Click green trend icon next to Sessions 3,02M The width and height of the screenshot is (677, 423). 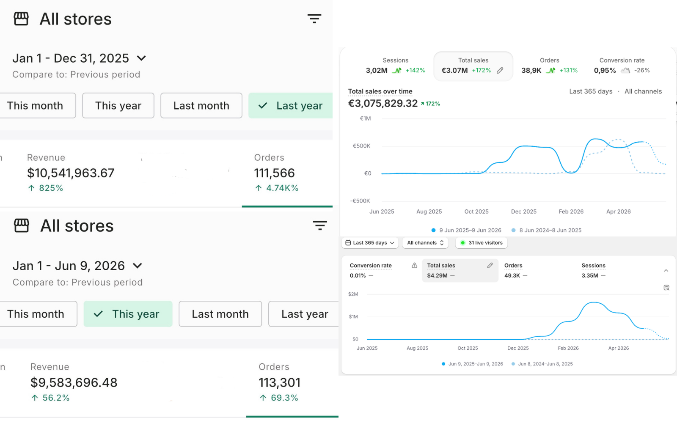point(396,71)
